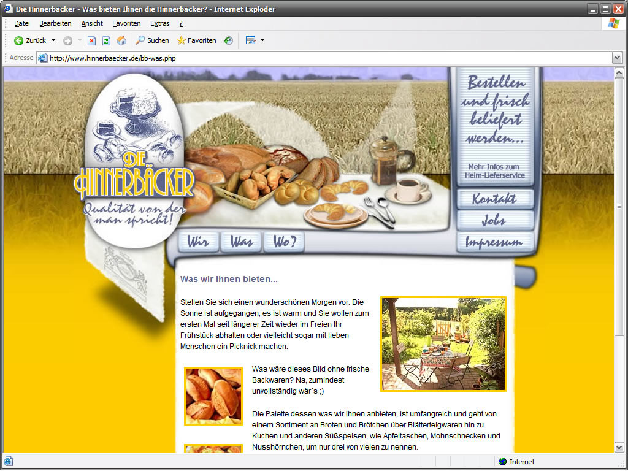Click the Wir navigation button

pos(199,242)
